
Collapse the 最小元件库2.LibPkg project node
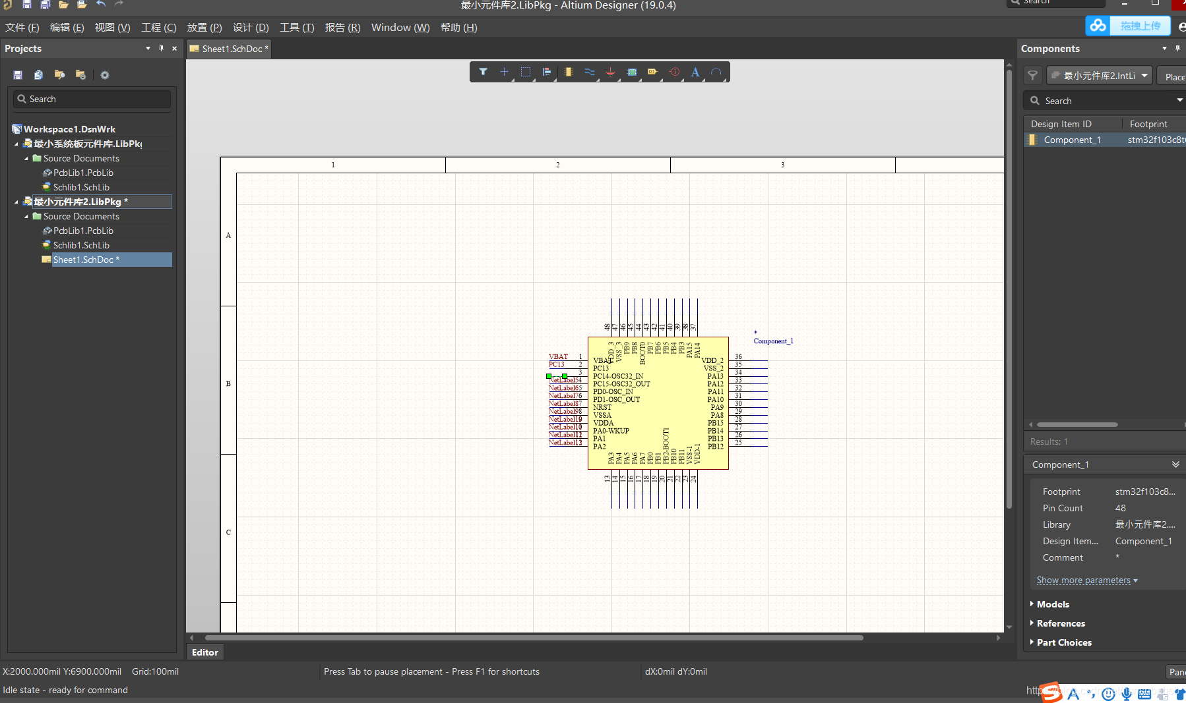(x=16, y=202)
